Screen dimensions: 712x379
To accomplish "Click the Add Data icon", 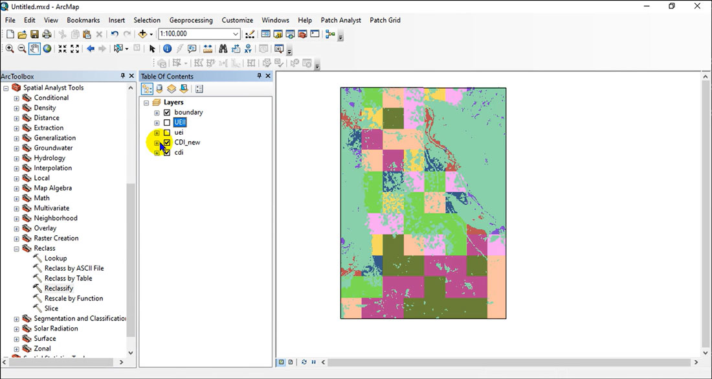I will pyautogui.click(x=143, y=34).
